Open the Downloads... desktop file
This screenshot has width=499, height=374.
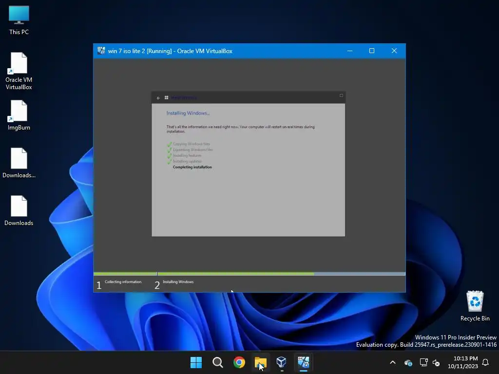pos(19,163)
